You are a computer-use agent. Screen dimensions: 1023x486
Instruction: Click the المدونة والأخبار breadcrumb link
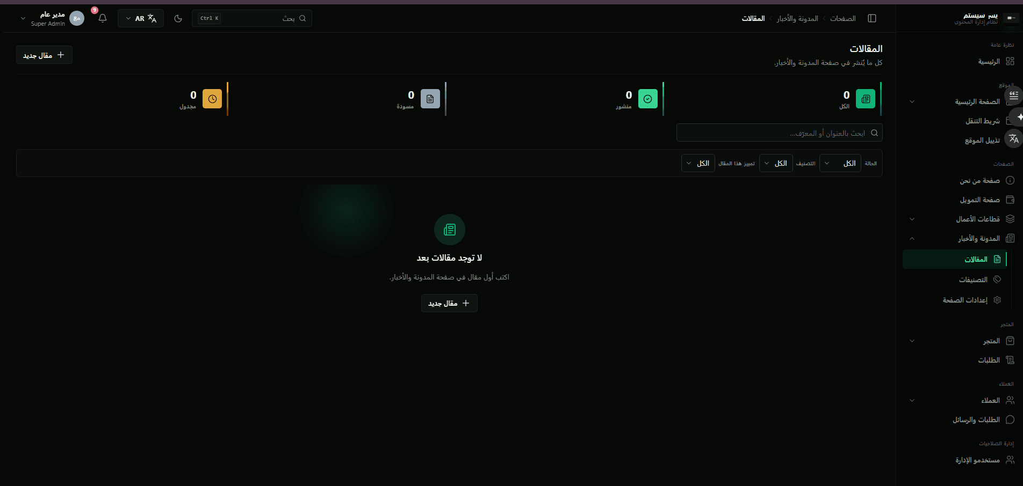point(797,18)
